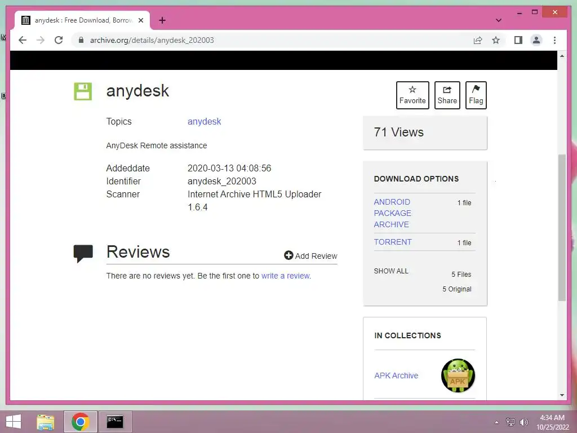Click the browser forward arrow
Image resolution: width=577 pixels, height=433 pixels.
pos(41,40)
